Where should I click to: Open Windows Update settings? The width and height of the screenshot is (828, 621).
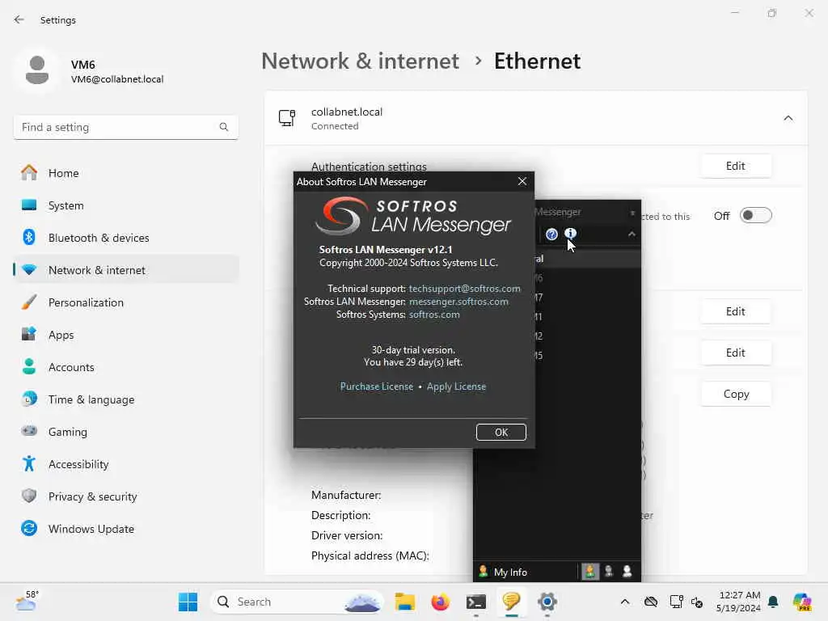125,529
